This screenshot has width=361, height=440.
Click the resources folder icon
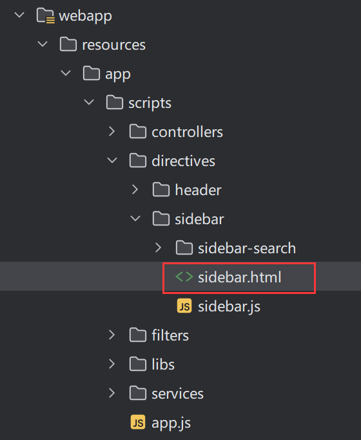68,45
